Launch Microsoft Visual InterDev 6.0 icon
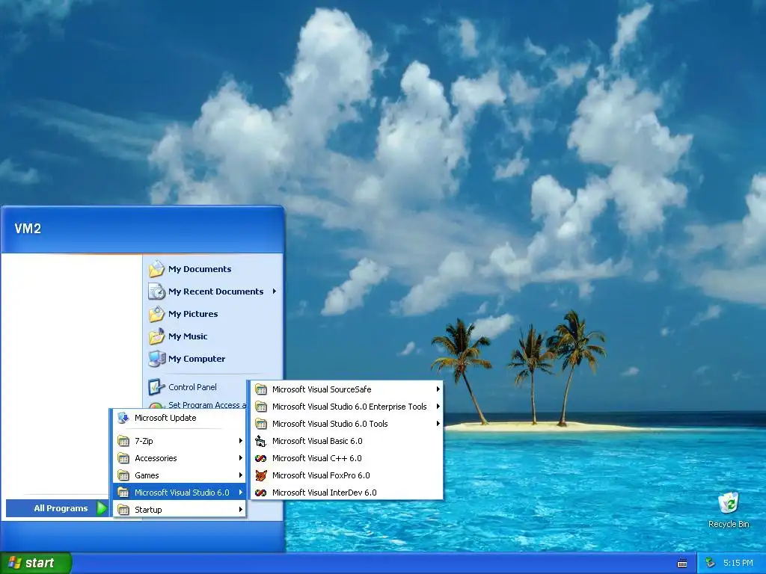 (261, 493)
